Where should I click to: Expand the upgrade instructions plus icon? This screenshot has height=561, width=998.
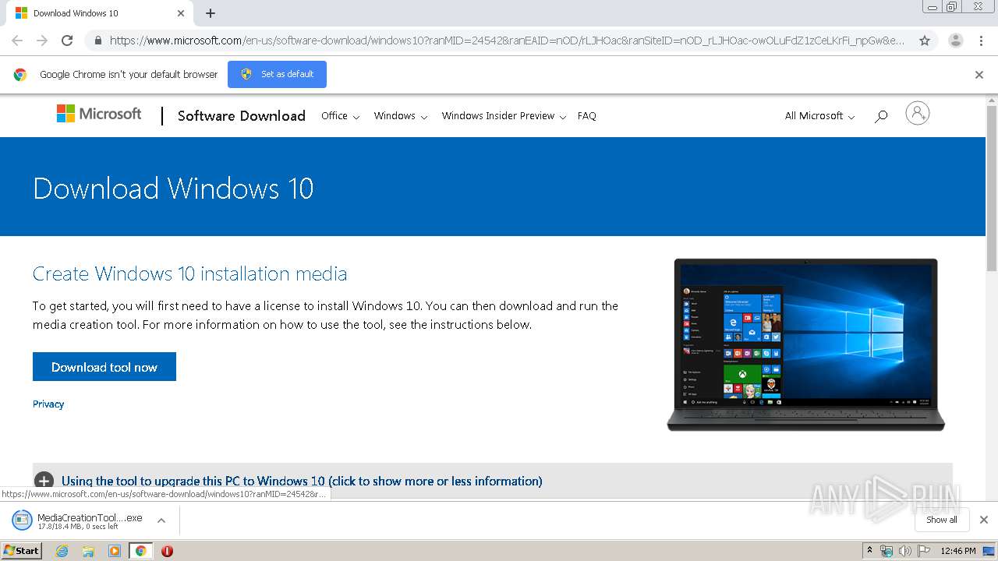[x=44, y=482]
